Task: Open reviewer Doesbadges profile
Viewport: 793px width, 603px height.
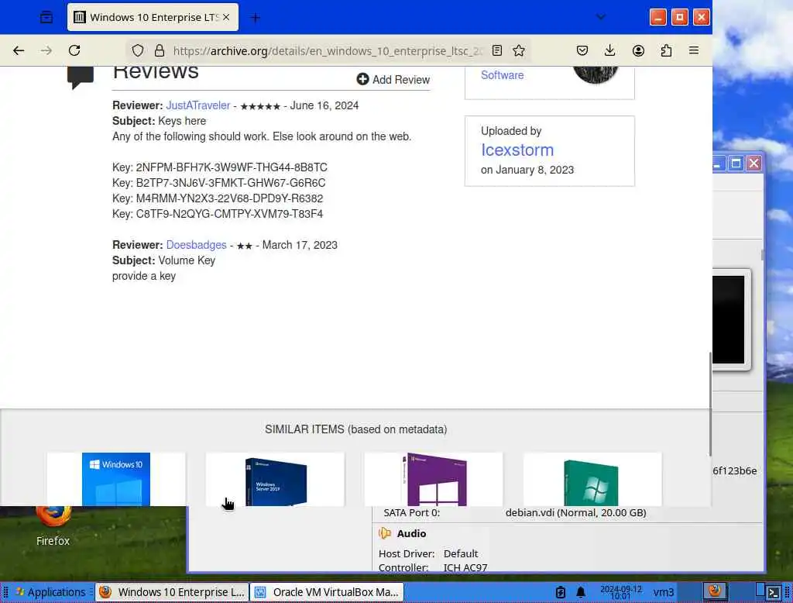Action: click(196, 245)
